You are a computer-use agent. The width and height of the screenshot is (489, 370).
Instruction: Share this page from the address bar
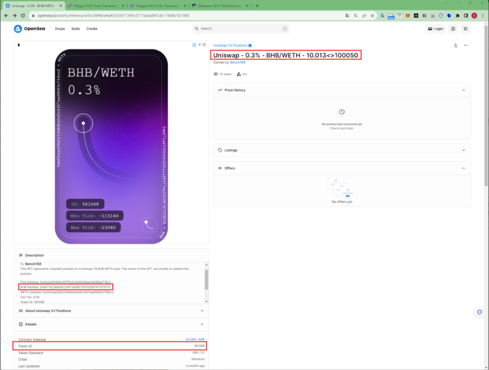[x=364, y=16]
